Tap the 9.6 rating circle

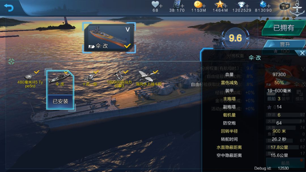(235, 38)
